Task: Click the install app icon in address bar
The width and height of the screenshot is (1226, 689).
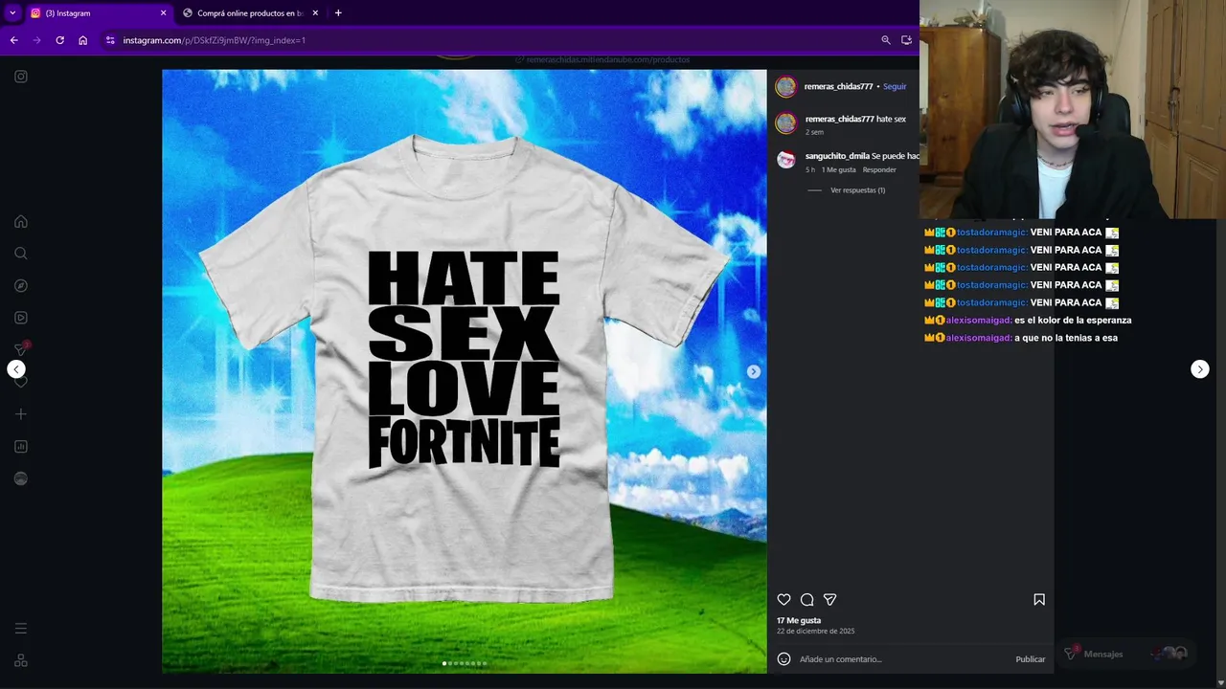Action: point(906,40)
